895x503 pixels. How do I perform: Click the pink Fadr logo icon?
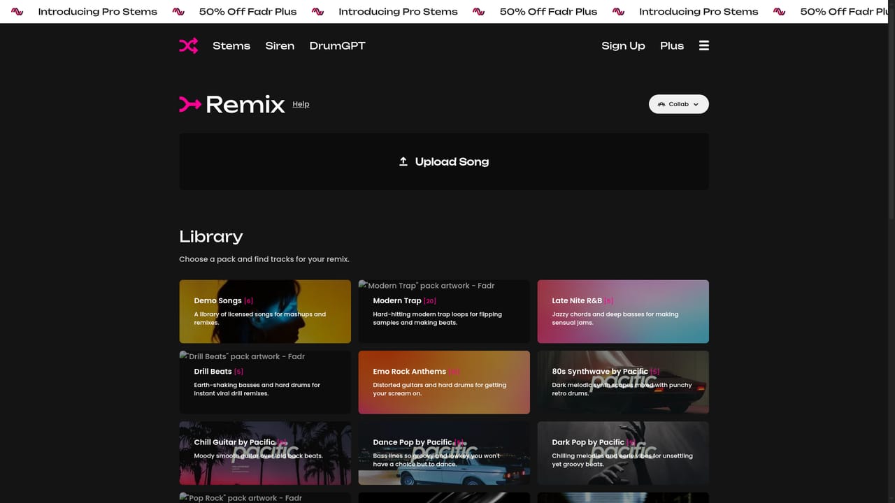[x=188, y=45]
